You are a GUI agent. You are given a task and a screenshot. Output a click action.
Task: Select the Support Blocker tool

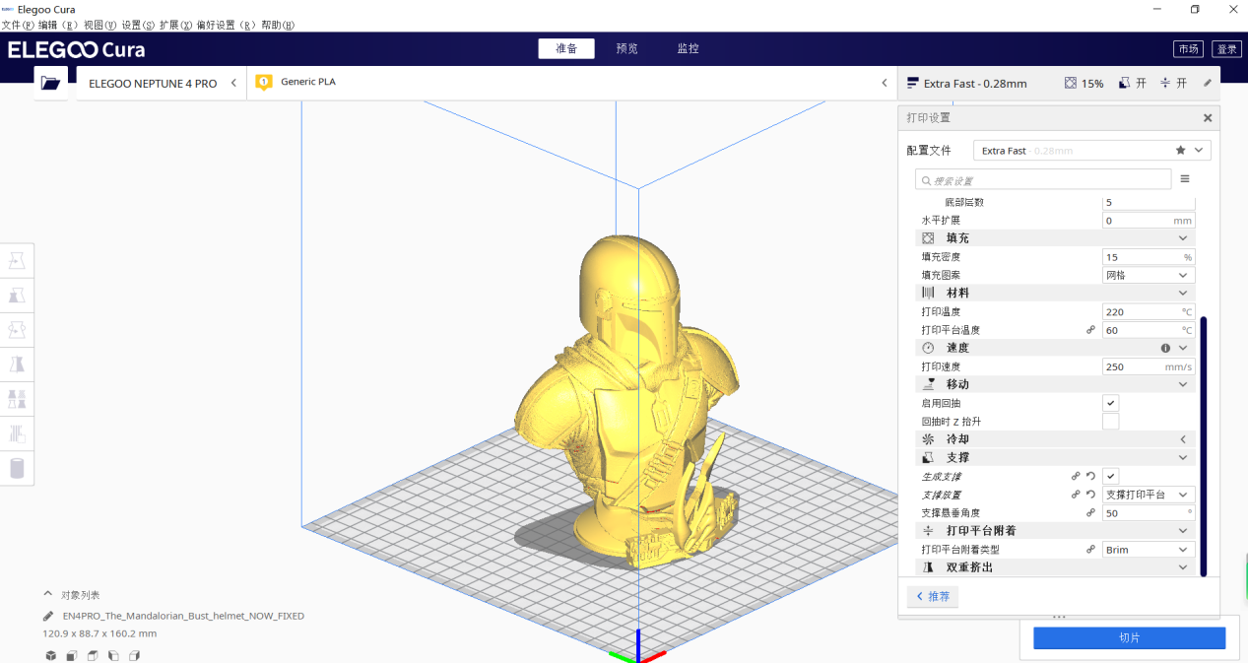tap(17, 433)
